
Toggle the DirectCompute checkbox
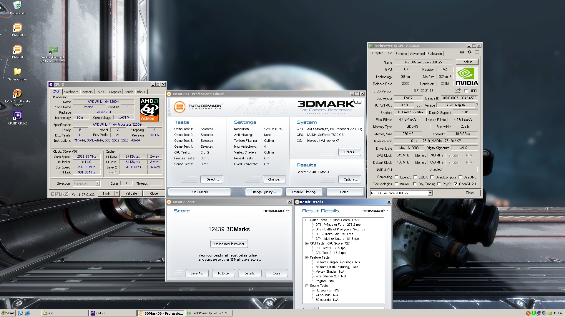(x=432, y=177)
